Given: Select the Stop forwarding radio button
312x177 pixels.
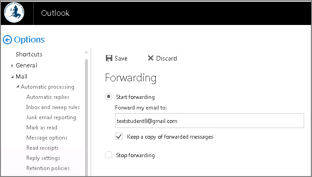Looking at the screenshot, I should pyautogui.click(x=109, y=155).
